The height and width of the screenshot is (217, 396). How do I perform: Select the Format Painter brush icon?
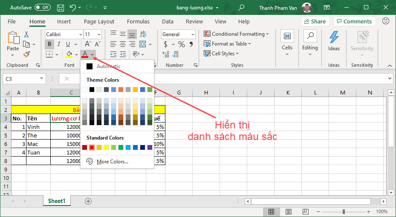[x=26, y=54]
